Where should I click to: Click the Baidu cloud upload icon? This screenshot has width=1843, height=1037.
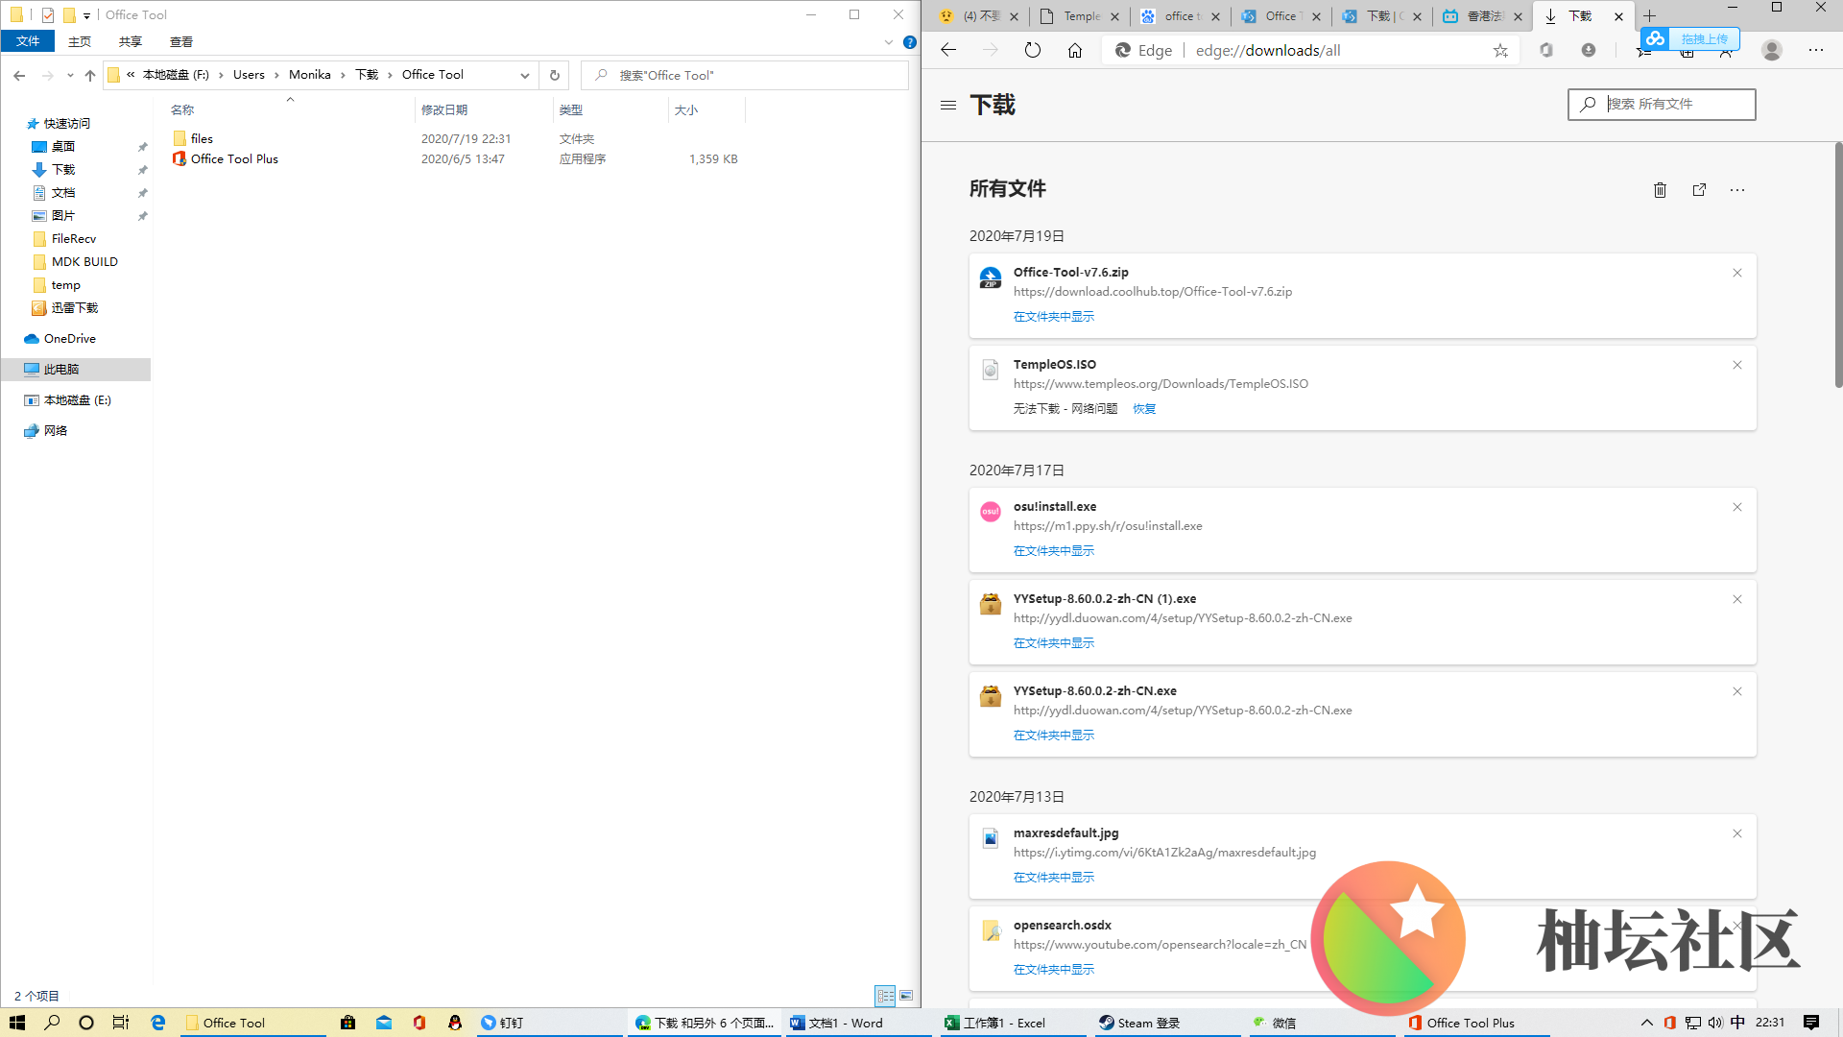tap(1655, 38)
